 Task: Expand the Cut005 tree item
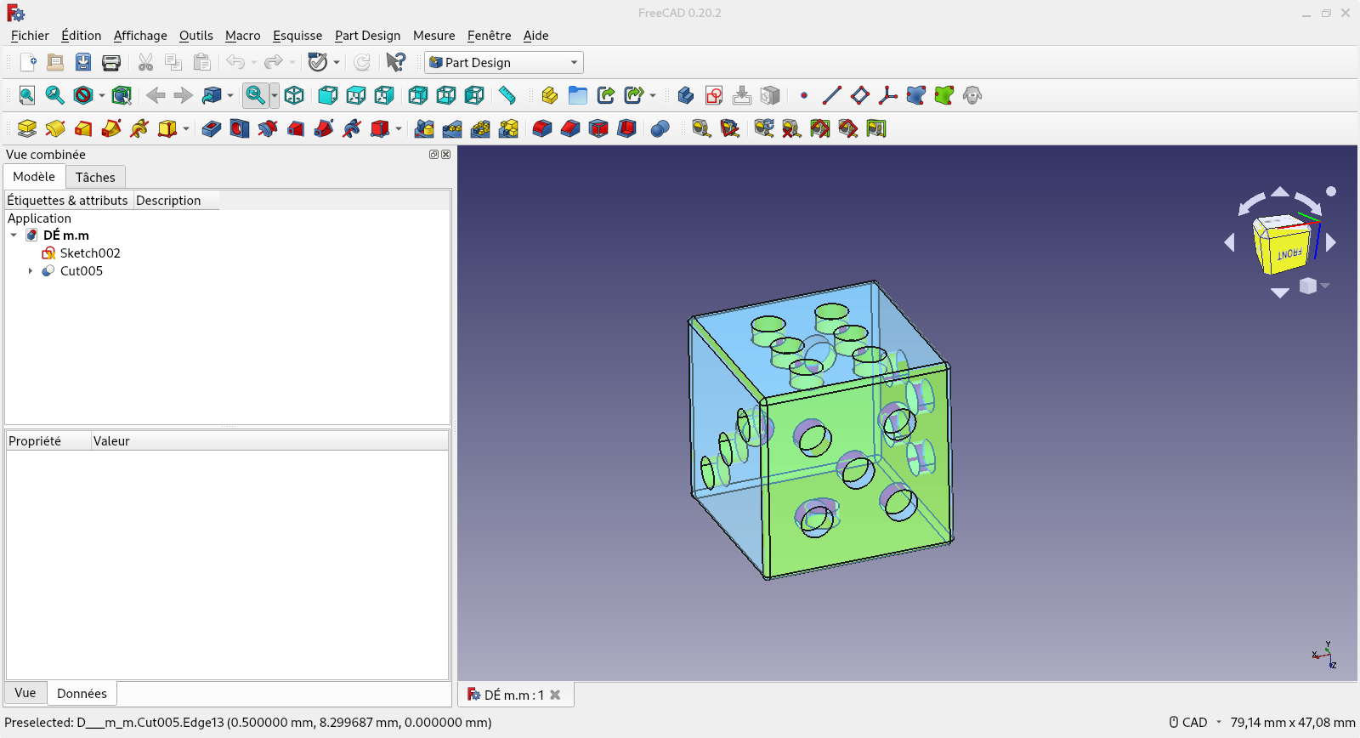click(x=31, y=271)
